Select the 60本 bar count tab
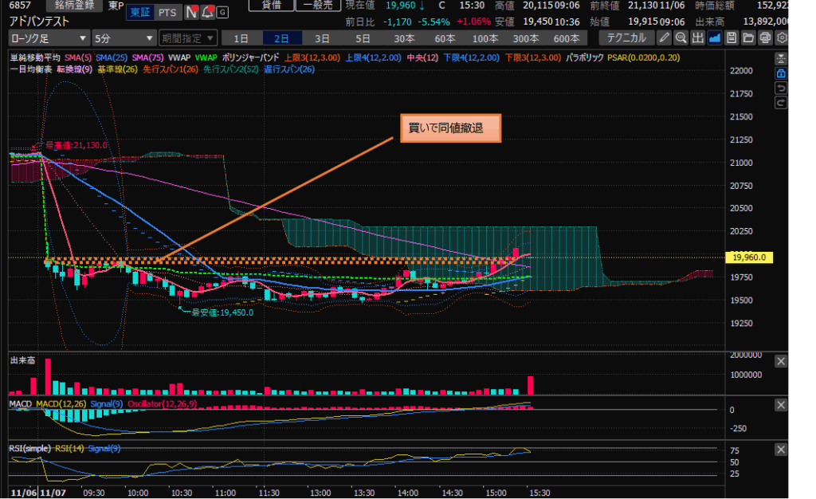 tap(445, 37)
